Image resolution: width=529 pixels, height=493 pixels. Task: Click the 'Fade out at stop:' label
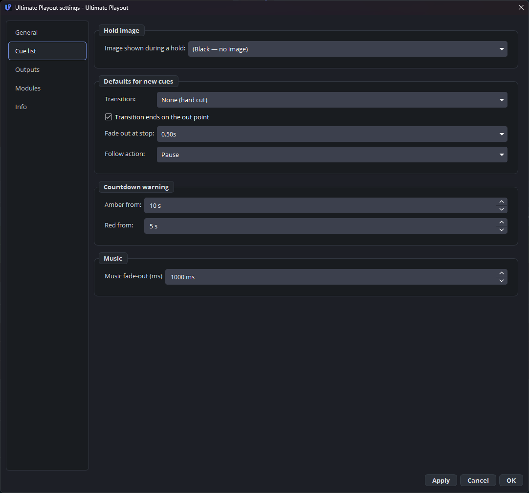tap(129, 134)
